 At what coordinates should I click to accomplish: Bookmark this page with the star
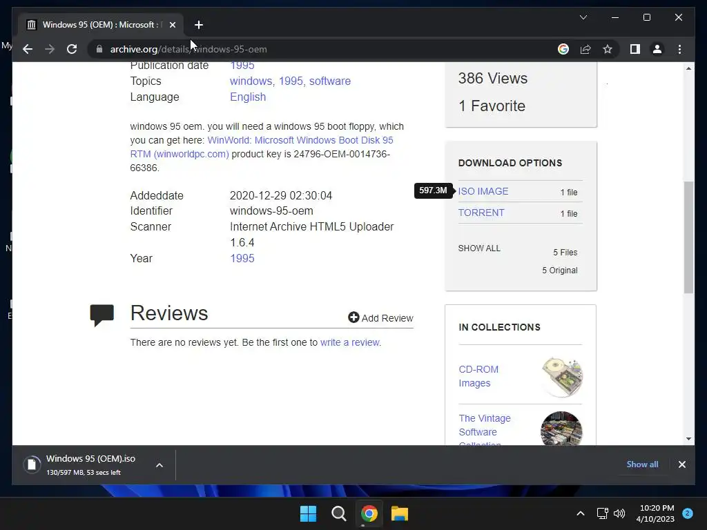coord(608,49)
